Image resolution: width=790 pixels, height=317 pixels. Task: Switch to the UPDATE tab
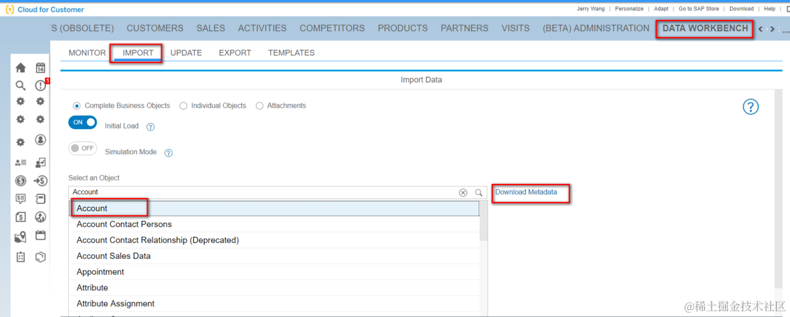186,53
